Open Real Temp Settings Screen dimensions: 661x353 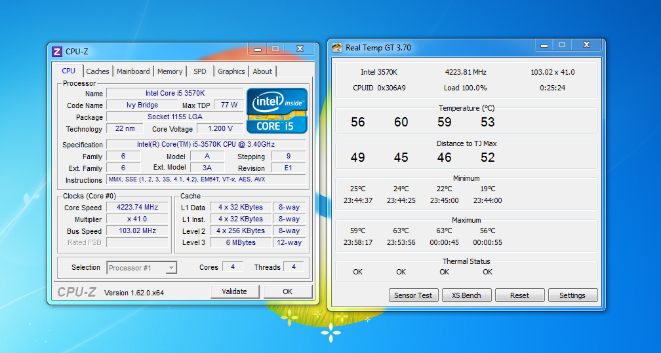coord(572,295)
